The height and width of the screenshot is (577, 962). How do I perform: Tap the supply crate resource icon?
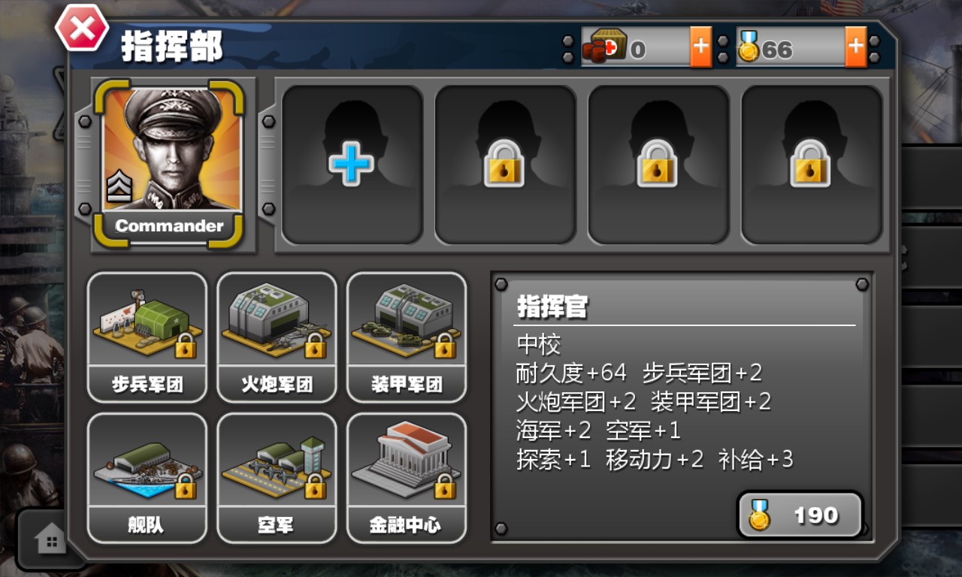[x=604, y=47]
